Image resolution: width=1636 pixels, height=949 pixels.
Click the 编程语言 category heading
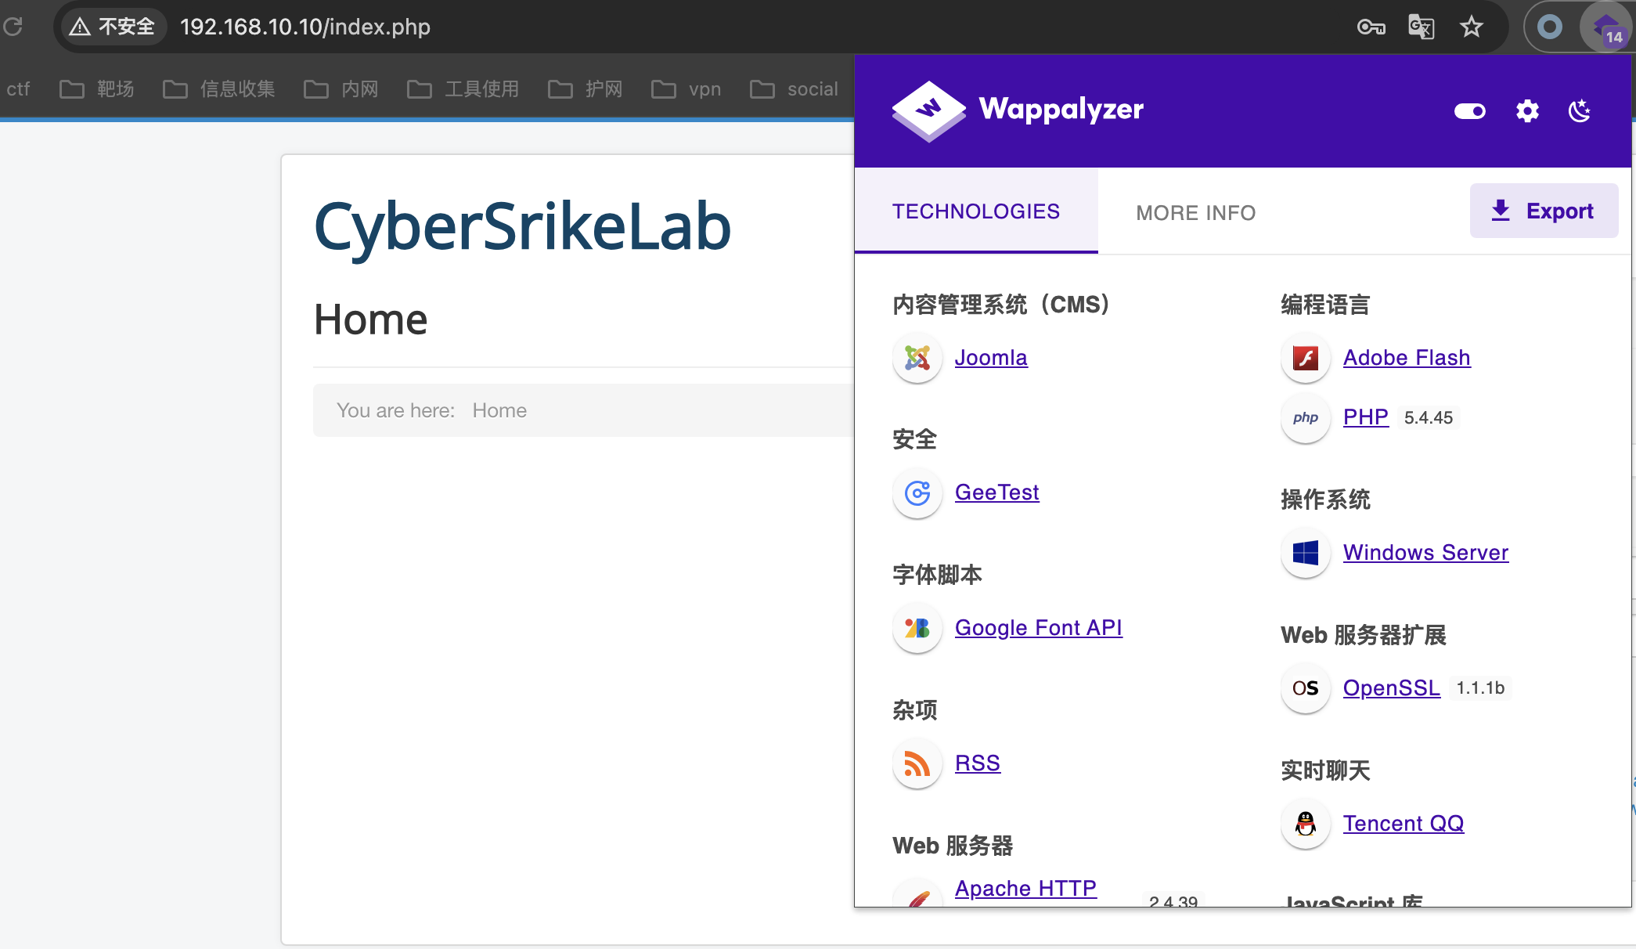coord(1325,304)
